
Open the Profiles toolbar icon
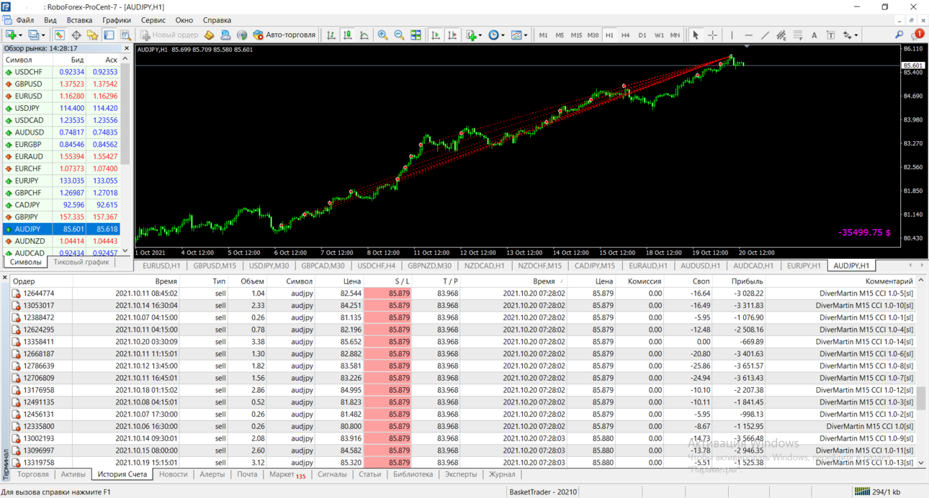point(33,35)
